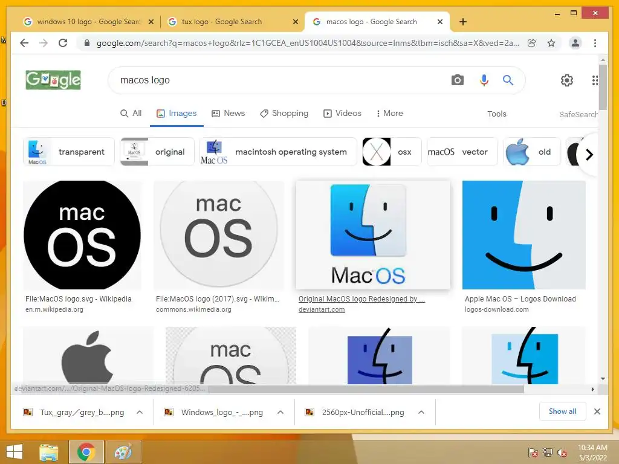This screenshot has height=464, width=619.
Task: Share this page from the address bar
Action: [532, 43]
